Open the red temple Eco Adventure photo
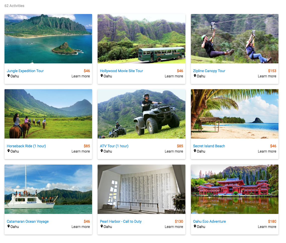Viewport: 286px width, 243px height. 235,189
